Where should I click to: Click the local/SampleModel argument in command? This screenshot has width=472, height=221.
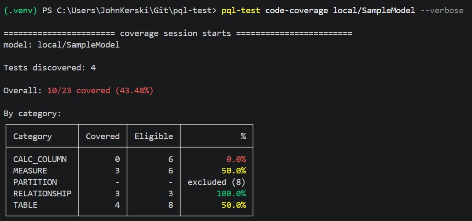(x=374, y=11)
